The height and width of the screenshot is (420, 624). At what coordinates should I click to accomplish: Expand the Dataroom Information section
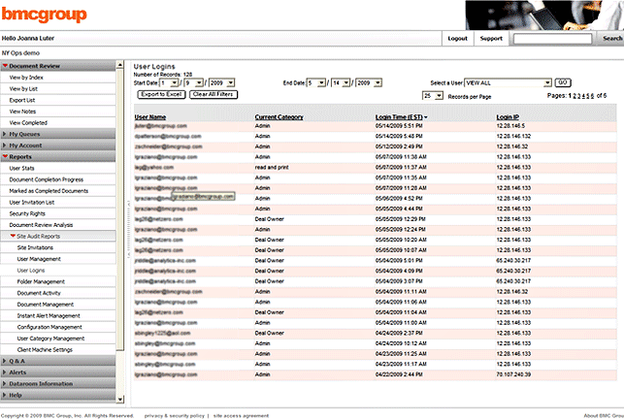(x=58, y=384)
